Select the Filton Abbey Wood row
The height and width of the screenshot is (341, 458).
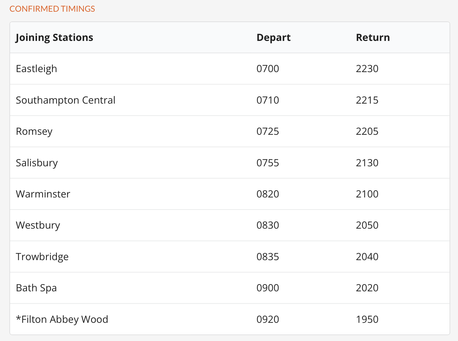(230, 319)
